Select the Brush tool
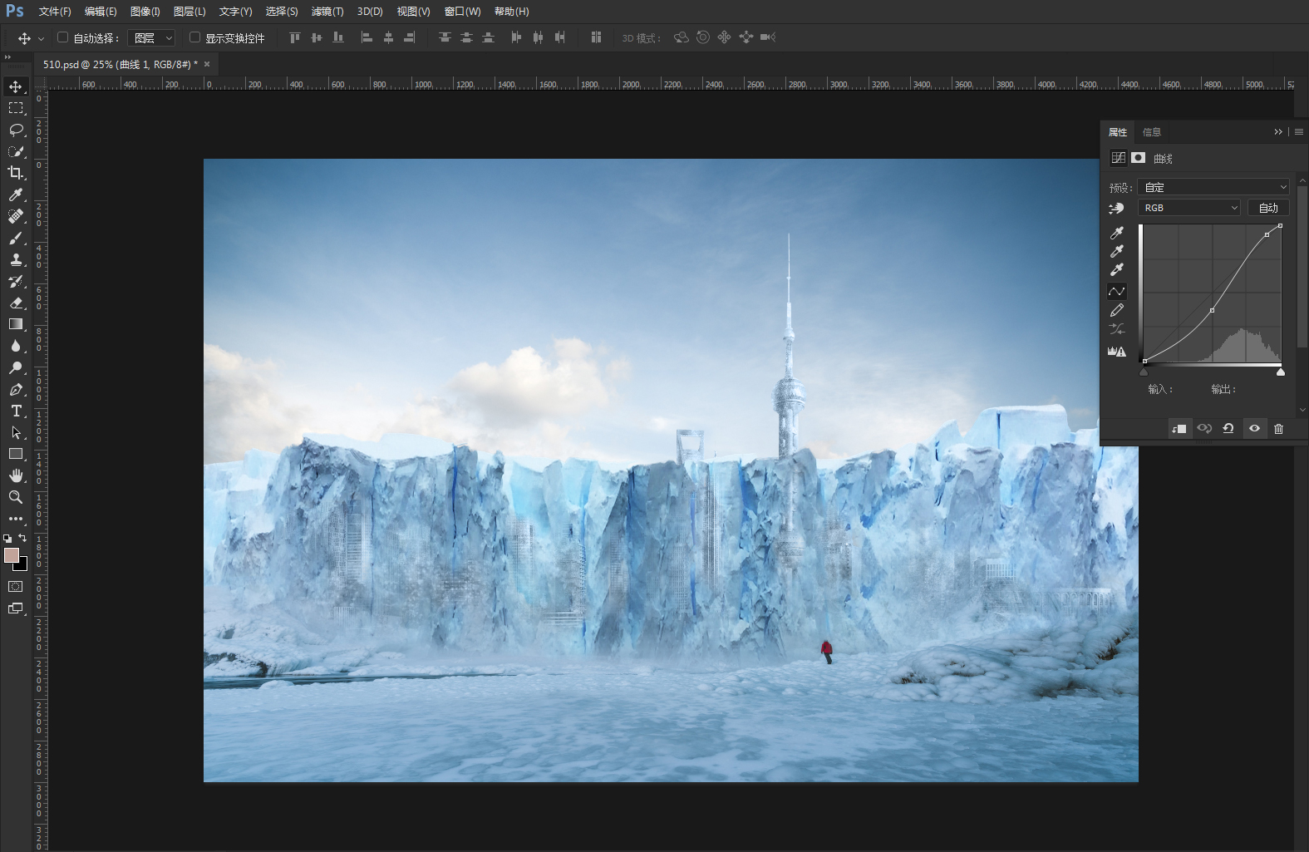1309x852 pixels. (x=16, y=238)
